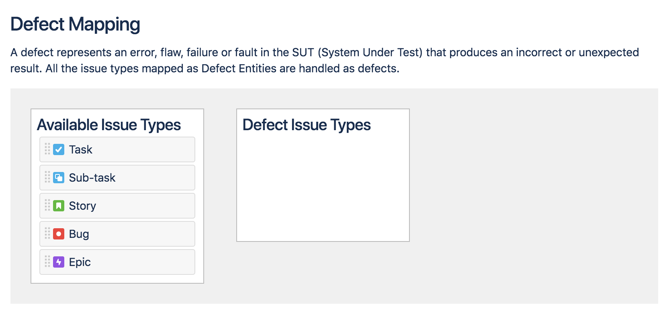The height and width of the screenshot is (311, 667).
Task: Select the Task issue type row
Action: 117,149
